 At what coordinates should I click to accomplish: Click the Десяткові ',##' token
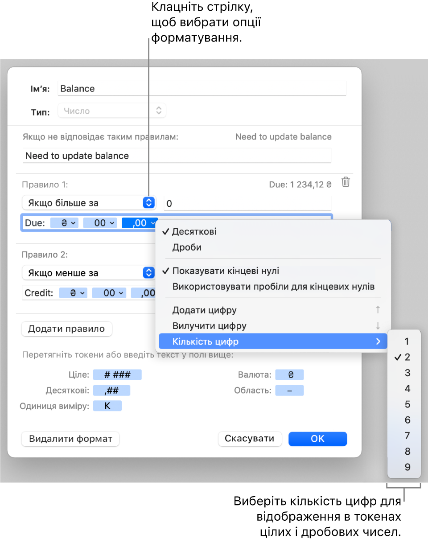pos(111,391)
